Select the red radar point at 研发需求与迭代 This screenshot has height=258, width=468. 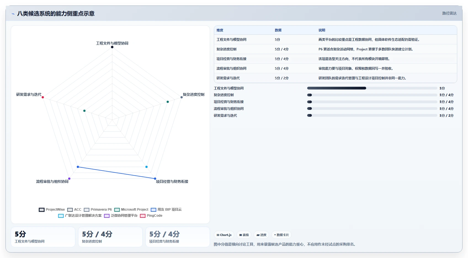pos(43,97)
